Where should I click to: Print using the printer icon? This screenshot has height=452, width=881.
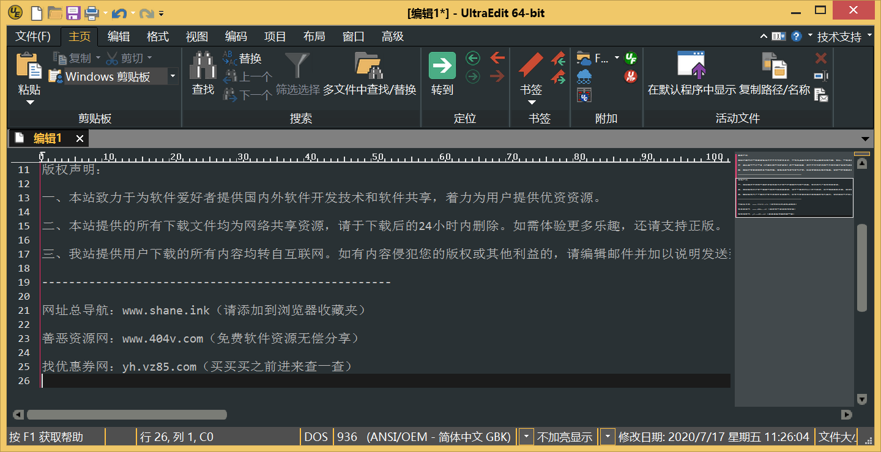pyautogui.click(x=92, y=12)
